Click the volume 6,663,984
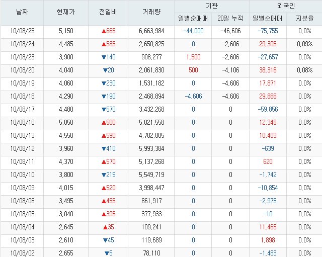The height and width of the screenshot is (257, 322). coord(151,31)
